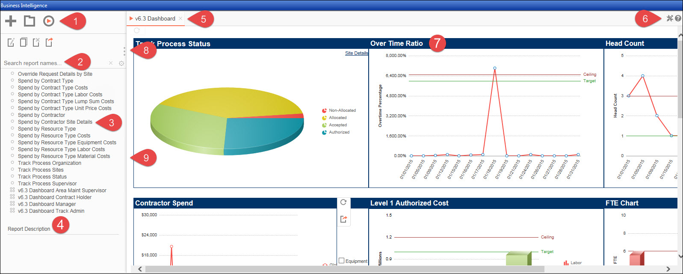The width and height of the screenshot is (683, 274).
Task: Click the delete report icon
Action: click(x=36, y=42)
